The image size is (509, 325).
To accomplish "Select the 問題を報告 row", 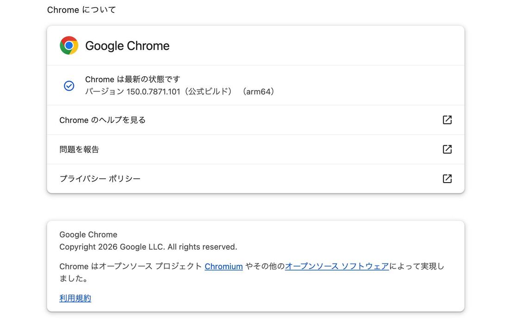I will [x=255, y=149].
